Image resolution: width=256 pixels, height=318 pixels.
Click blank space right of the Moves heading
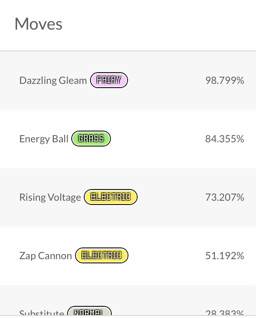pos(158,24)
